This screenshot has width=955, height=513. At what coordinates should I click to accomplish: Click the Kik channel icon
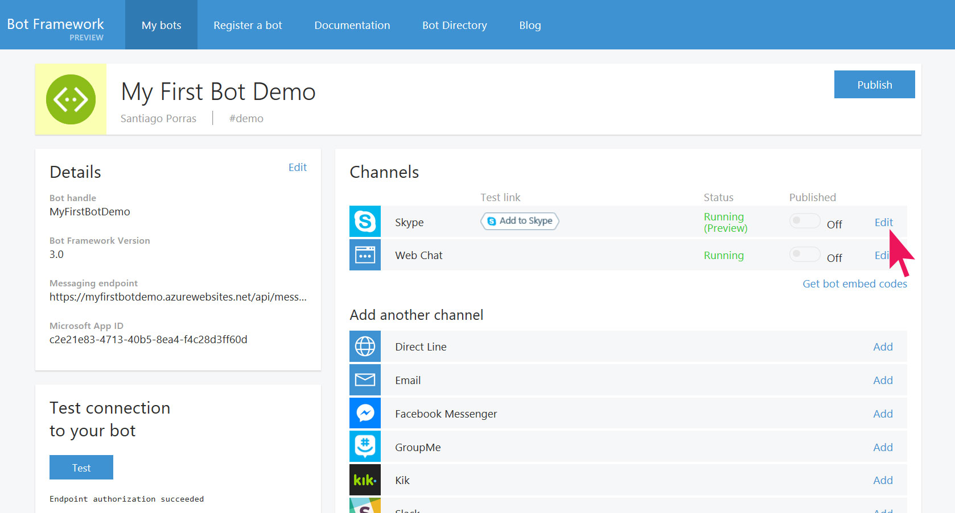pos(365,479)
